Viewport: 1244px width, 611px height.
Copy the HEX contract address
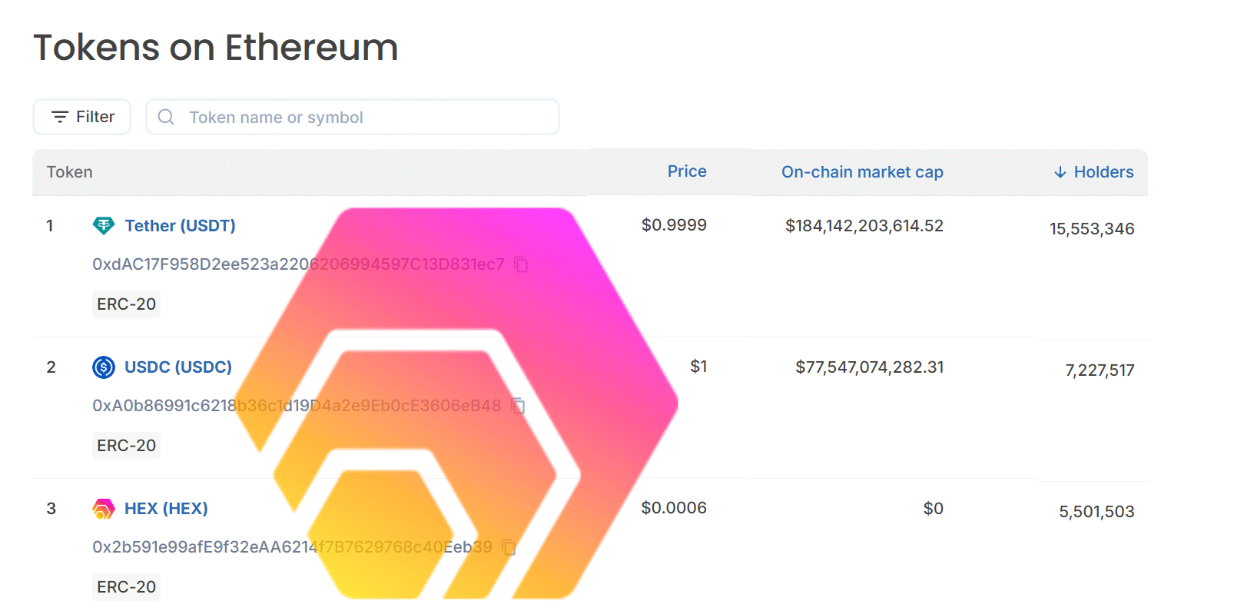point(509,547)
